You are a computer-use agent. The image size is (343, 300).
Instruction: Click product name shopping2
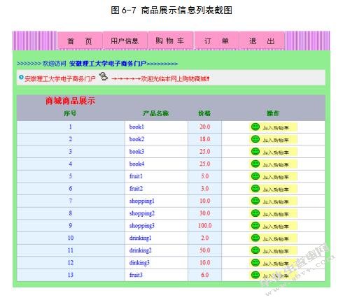(x=142, y=213)
